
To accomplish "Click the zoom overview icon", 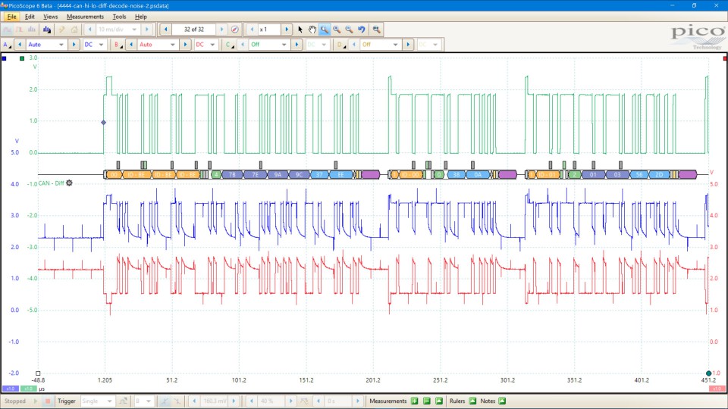I will pos(376,30).
